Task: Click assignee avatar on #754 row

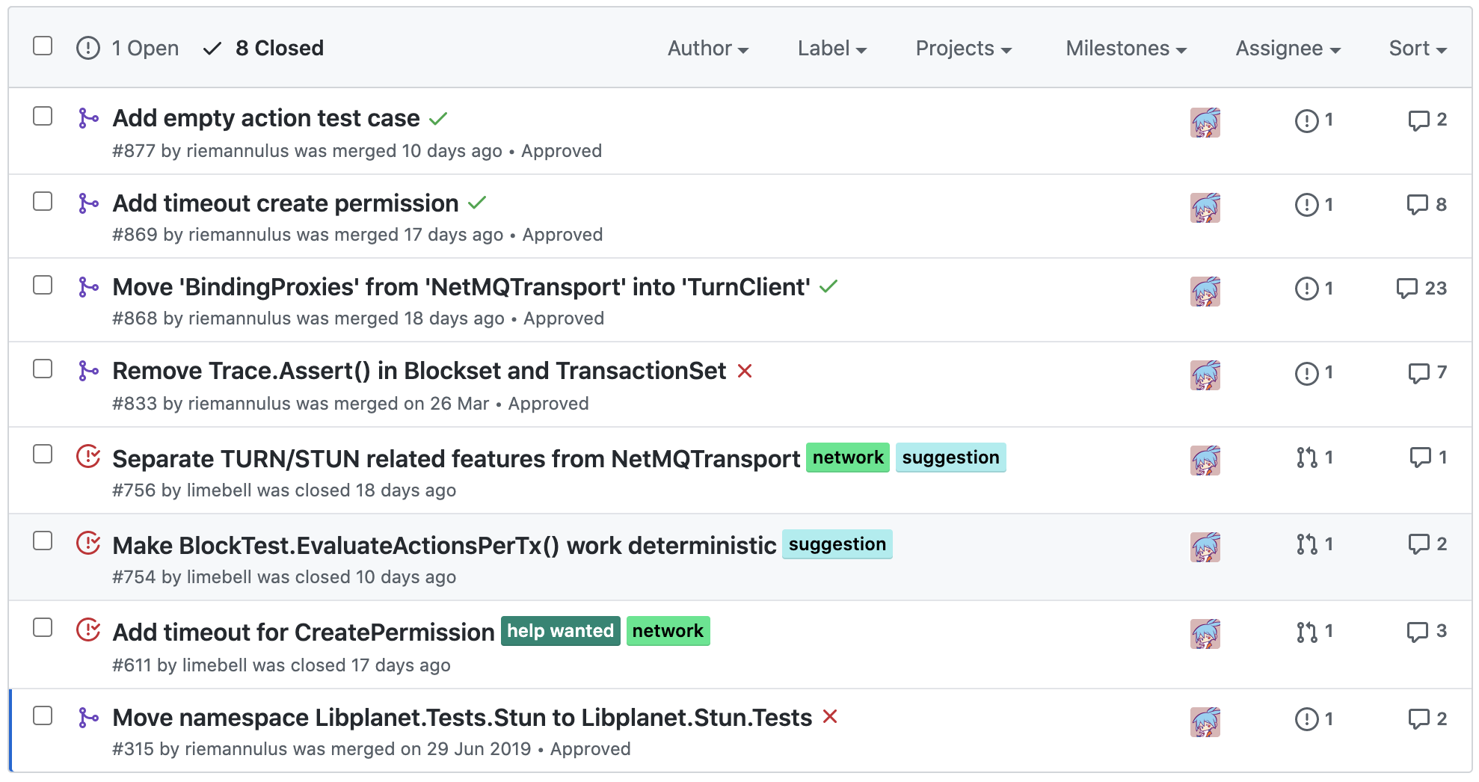Action: (x=1205, y=547)
